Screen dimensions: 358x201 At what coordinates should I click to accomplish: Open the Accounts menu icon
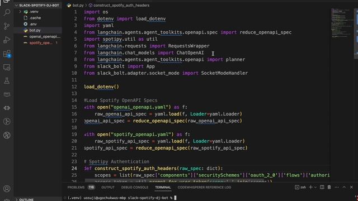(x=7, y=189)
